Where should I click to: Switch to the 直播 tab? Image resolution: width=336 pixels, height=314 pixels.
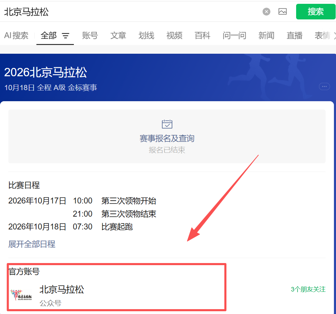(x=294, y=36)
